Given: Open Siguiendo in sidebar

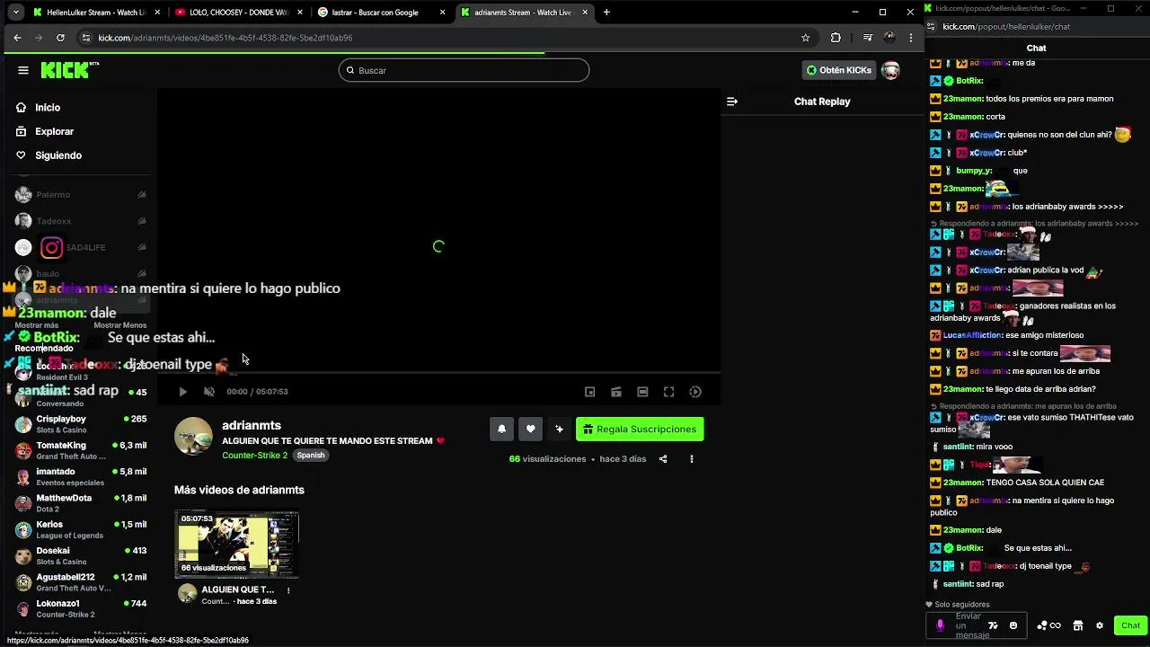Looking at the screenshot, I should 57,155.
